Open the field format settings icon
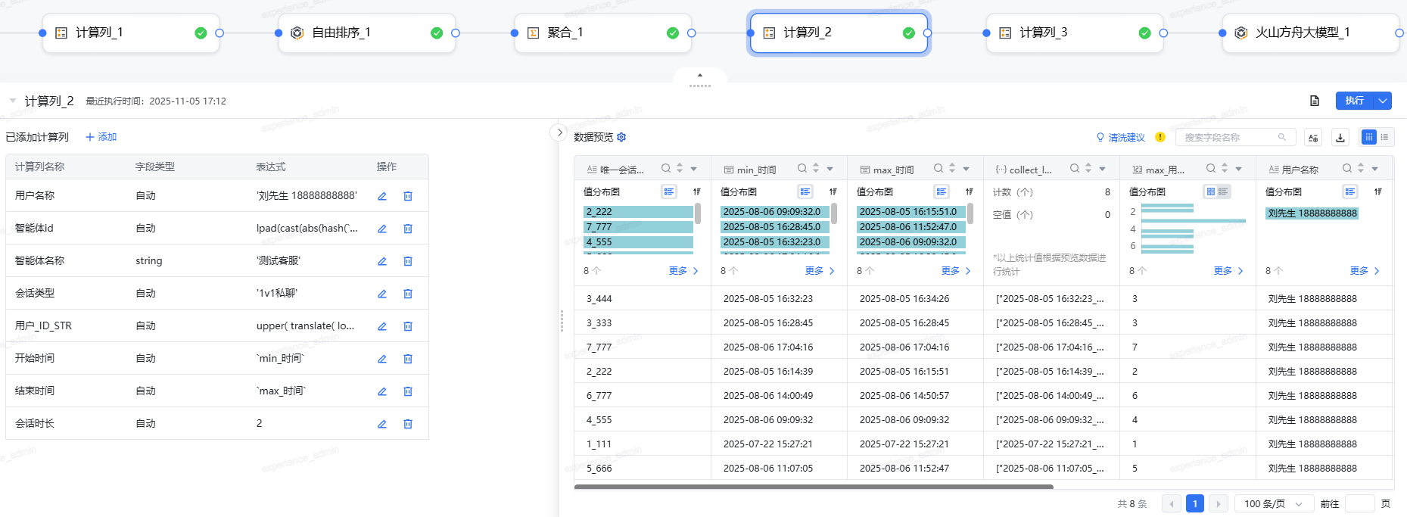 coord(1313,137)
